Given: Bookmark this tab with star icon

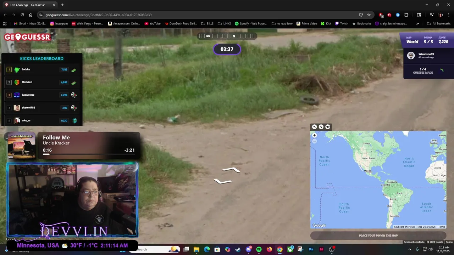Looking at the screenshot, I should (369, 15).
